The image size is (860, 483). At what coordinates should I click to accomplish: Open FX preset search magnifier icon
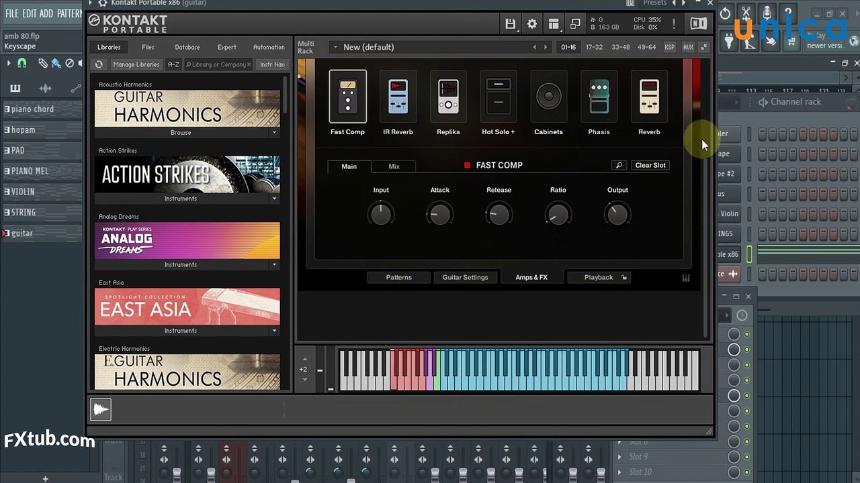pyautogui.click(x=619, y=165)
